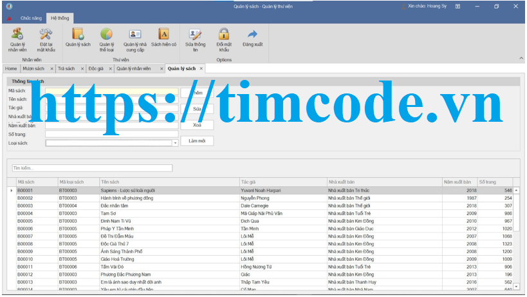This screenshot has height=297, width=527.
Task: Sort by Mã loại sách column header
Action: (79, 182)
